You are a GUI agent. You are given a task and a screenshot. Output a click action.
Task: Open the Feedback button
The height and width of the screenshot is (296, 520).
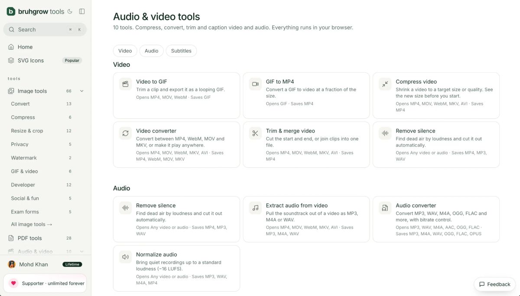(494, 284)
